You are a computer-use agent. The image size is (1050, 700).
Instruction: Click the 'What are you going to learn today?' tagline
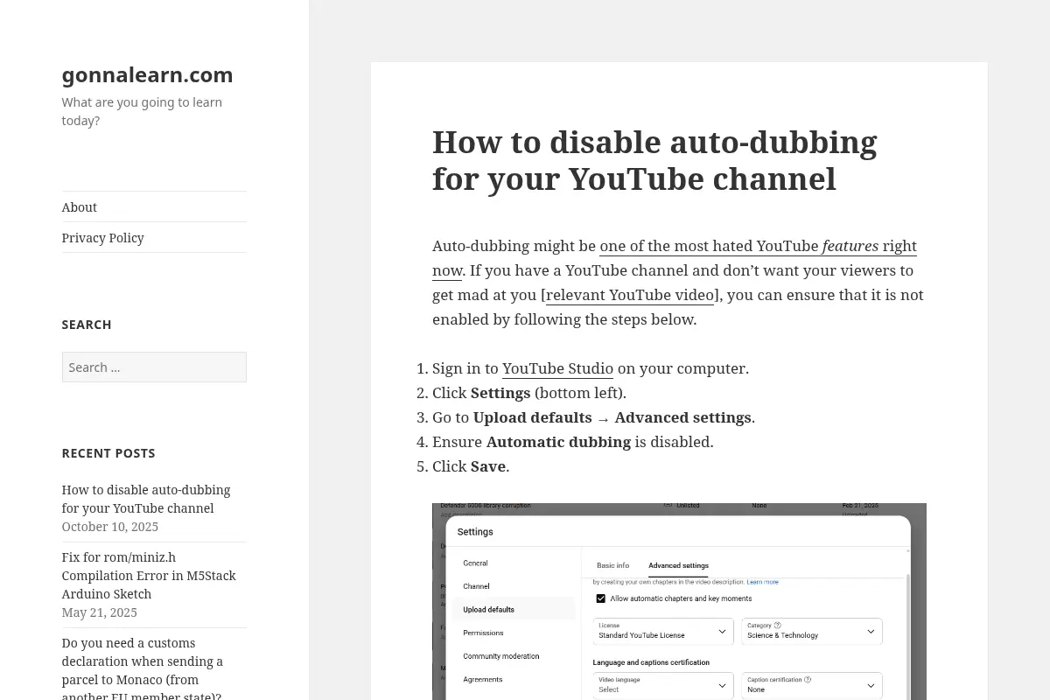[x=142, y=111]
